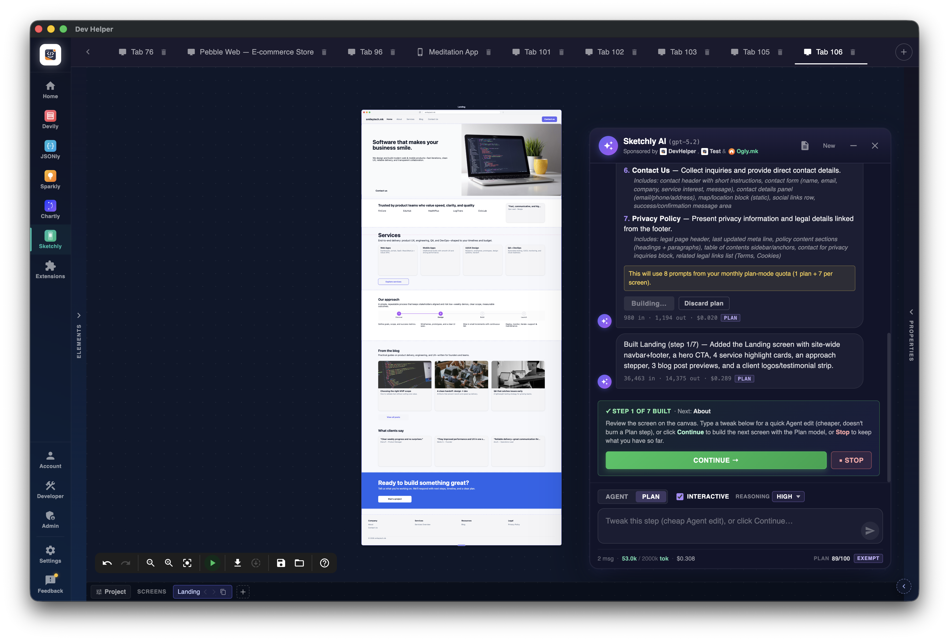Screen dimensions: 949x641
Task: Expand the Elements panel
Action: tap(79, 315)
